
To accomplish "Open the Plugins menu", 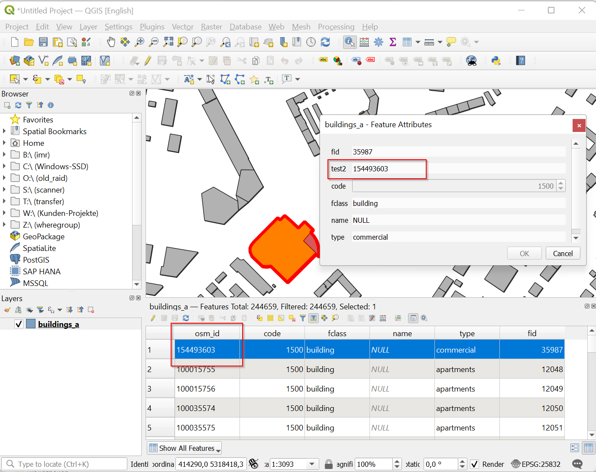I will click(x=152, y=27).
